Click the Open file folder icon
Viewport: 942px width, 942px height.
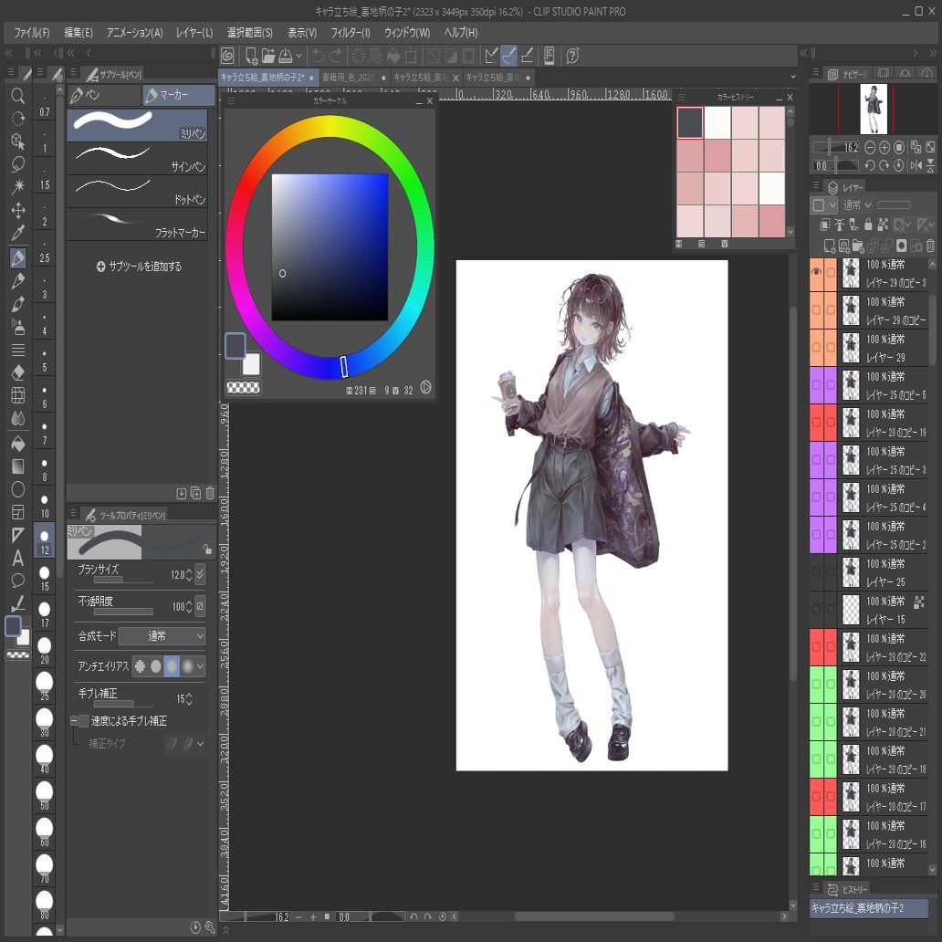(x=268, y=56)
